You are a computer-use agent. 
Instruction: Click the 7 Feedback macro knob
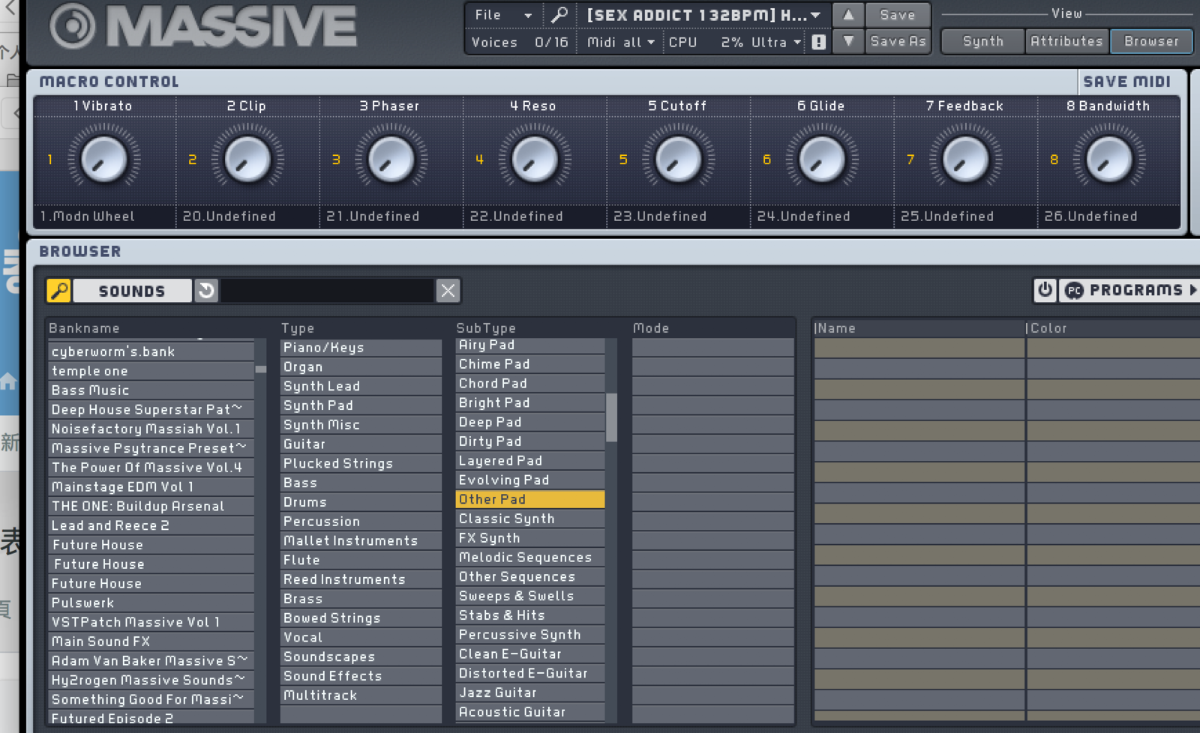pyautogui.click(x=965, y=160)
